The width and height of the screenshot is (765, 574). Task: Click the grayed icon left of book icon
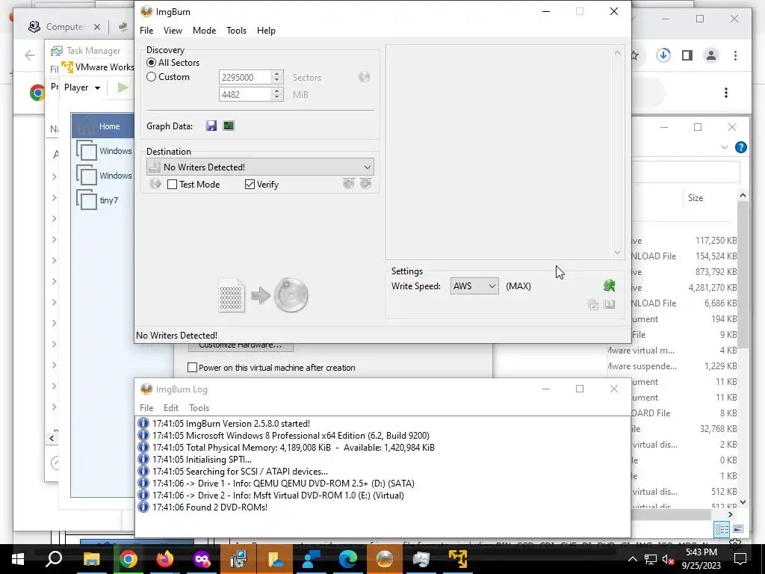[592, 305]
